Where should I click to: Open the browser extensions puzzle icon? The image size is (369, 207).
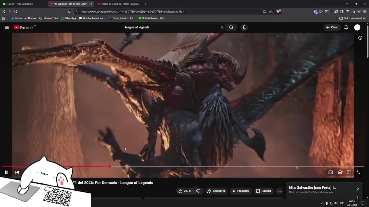click(x=321, y=11)
